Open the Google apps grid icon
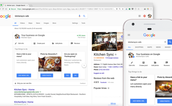 (x=139, y=16)
